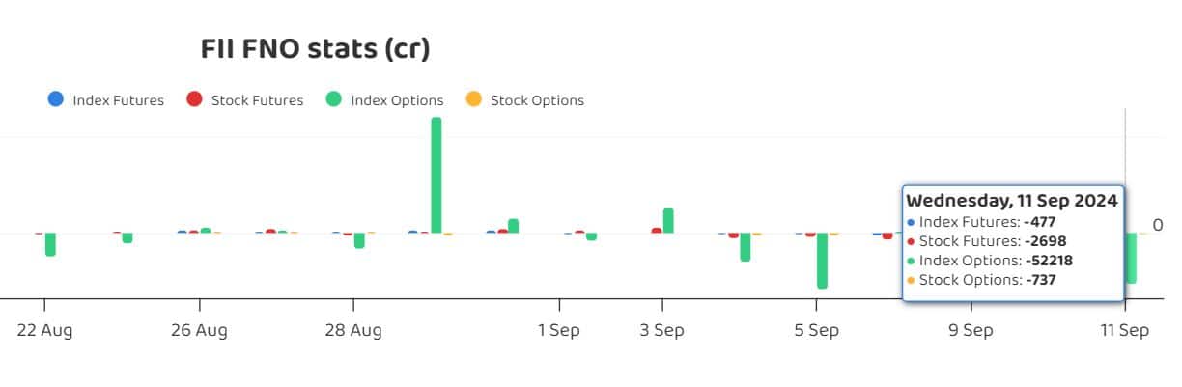Click the Index Options -52218 tooltip row
Viewport: 1182px width, 387px height.
click(x=991, y=261)
